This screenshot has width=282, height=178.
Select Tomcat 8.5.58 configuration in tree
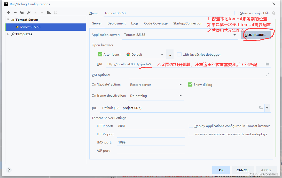click(x=46, y=27)
